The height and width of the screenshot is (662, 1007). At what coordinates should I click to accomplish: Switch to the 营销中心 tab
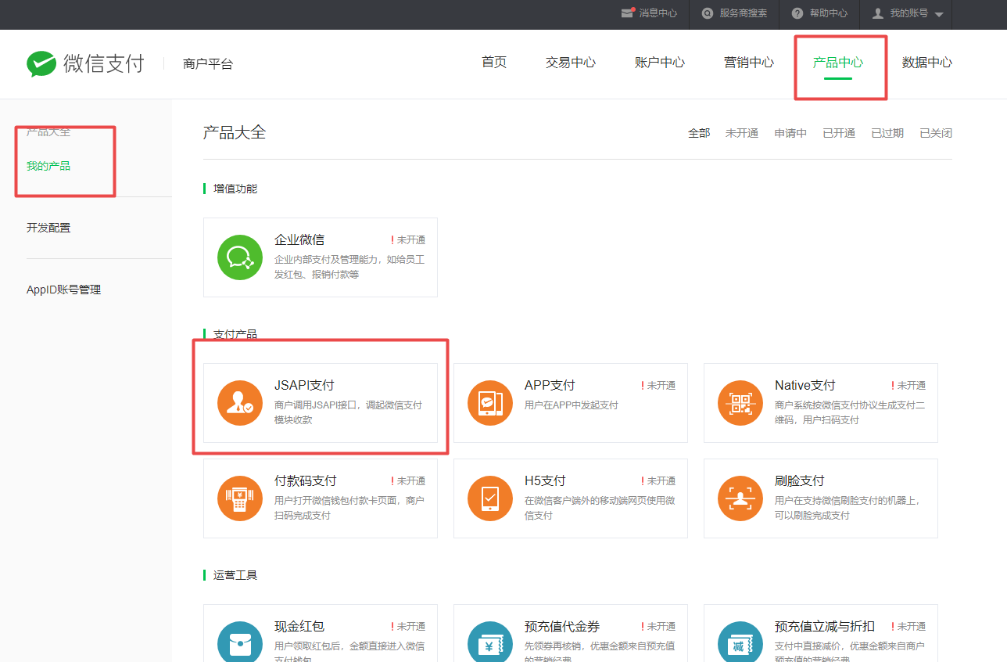[x=749, y=63]
